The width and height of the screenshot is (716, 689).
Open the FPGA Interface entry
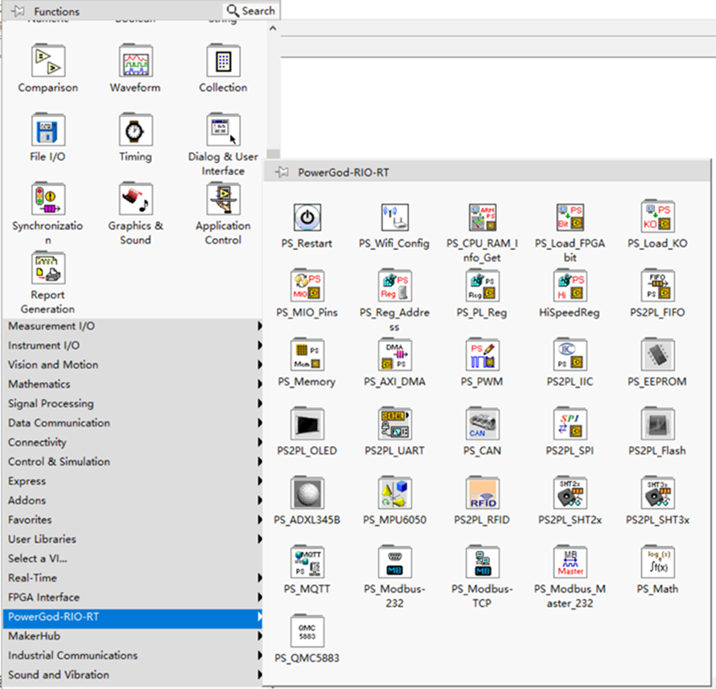(133, 597)
